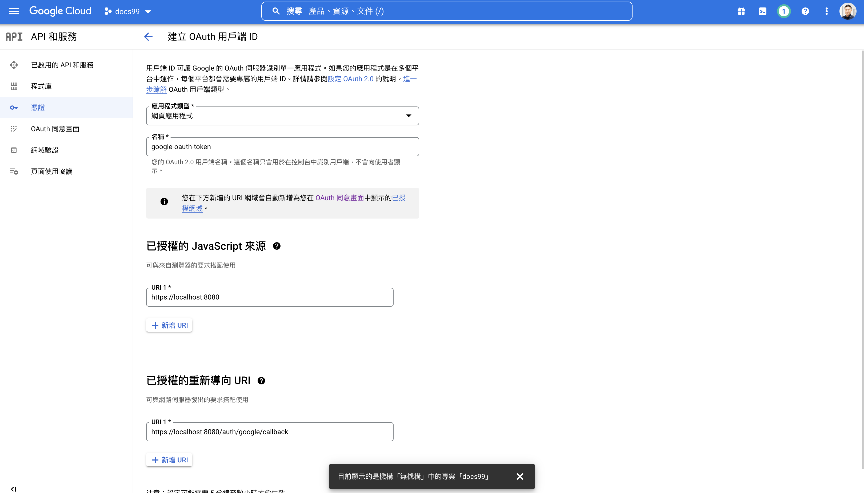The width and height of the screenshot is (864, 493).
Task: Activate Cloud Shell terminal icon
Action: pos(762,11)
